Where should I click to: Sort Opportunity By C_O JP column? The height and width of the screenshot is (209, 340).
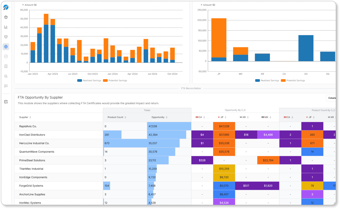pyautogui.click(x=222, y=117)
